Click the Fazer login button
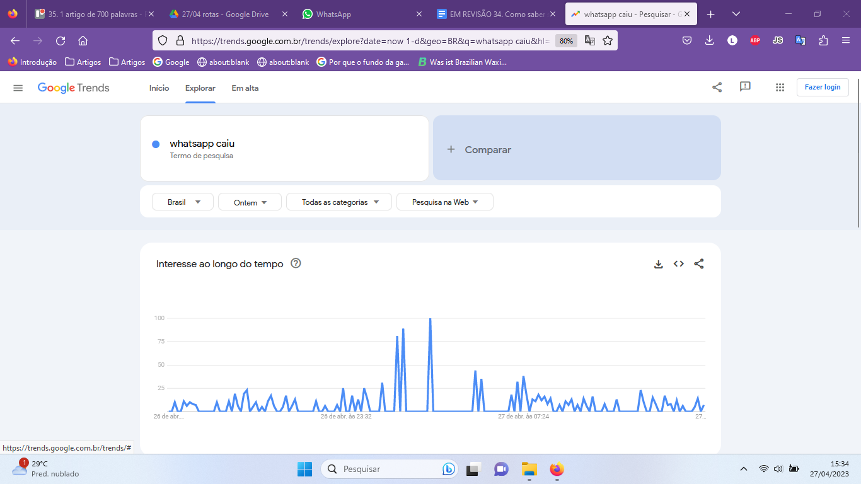 [x=822, y=87]
